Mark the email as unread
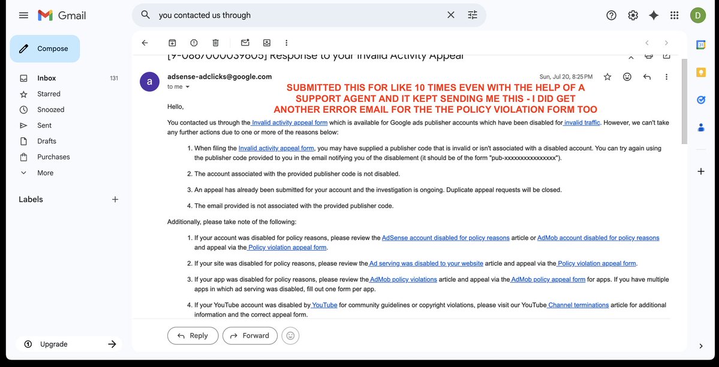The image size is (719, 367). 245,43
